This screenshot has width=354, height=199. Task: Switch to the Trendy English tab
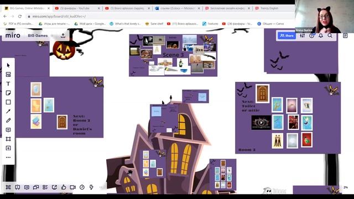269,8
